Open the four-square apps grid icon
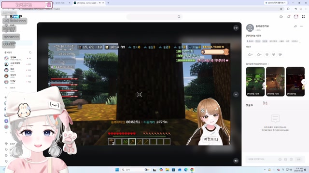 303,17
